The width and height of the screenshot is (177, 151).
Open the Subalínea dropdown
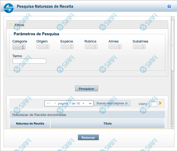coord(139,47)
